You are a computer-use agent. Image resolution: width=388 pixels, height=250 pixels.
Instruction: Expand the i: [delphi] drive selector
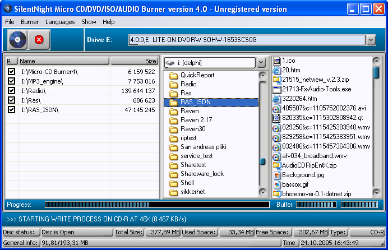point(261,62)
